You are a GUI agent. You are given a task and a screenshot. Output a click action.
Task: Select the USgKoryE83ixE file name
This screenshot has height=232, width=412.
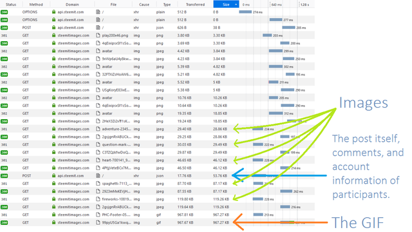[116, 90]
